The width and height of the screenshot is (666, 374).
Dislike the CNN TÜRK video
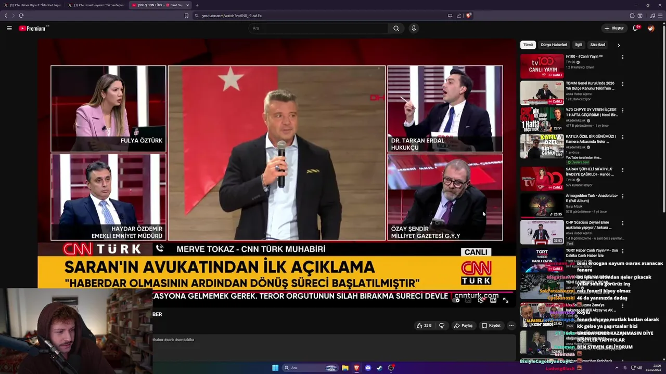tap(442, 326)
